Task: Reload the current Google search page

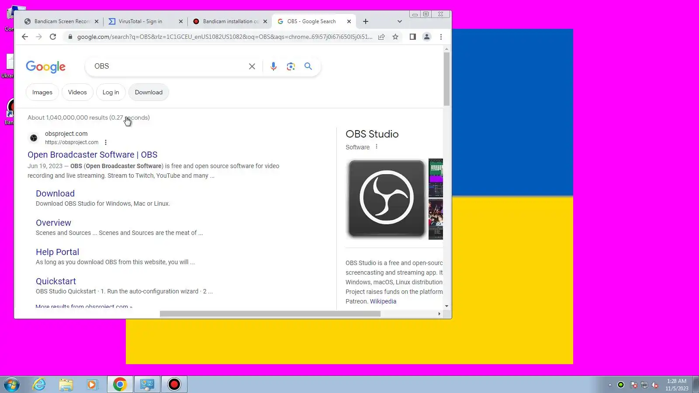Action: pyautogui.click(x=53, y=37)
